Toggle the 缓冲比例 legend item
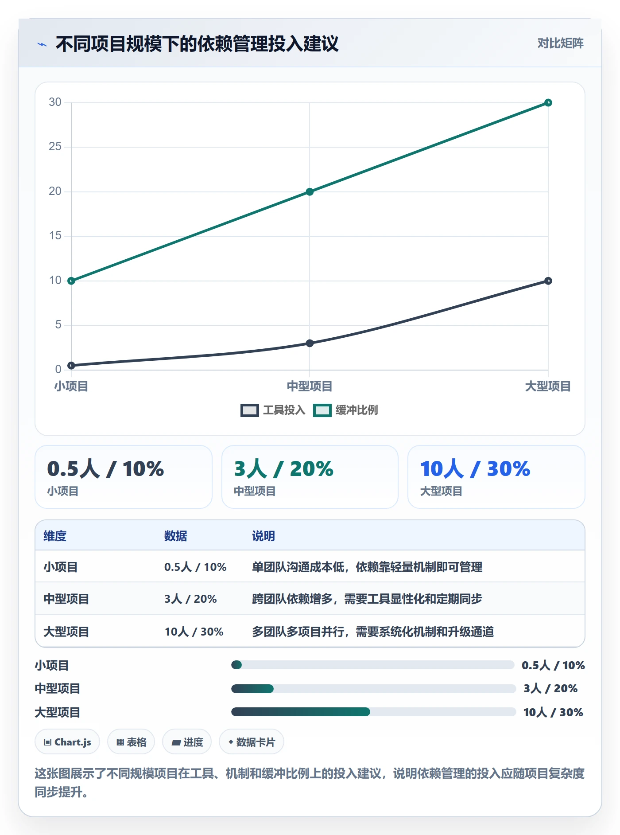The height and width of the screenshot is (835, 620). coord(345,410)
